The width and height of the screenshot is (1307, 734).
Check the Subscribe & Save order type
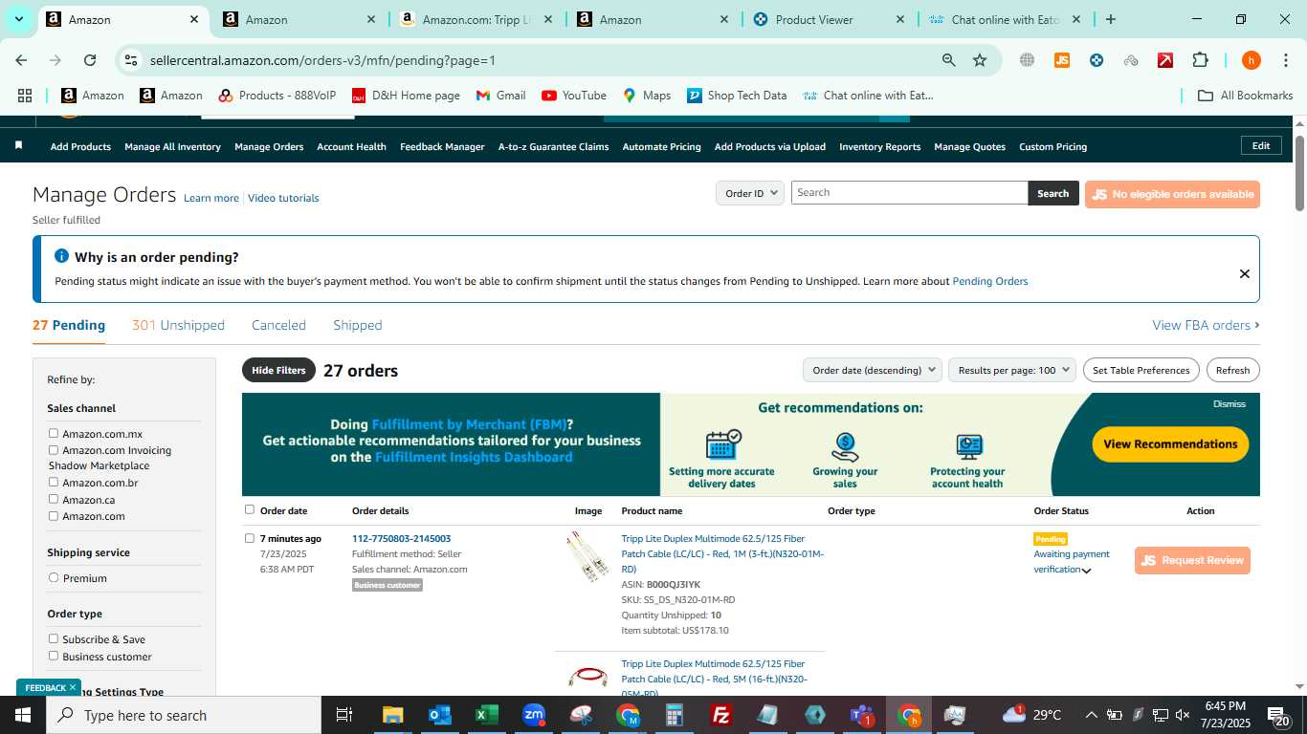[x=54, y=638]
